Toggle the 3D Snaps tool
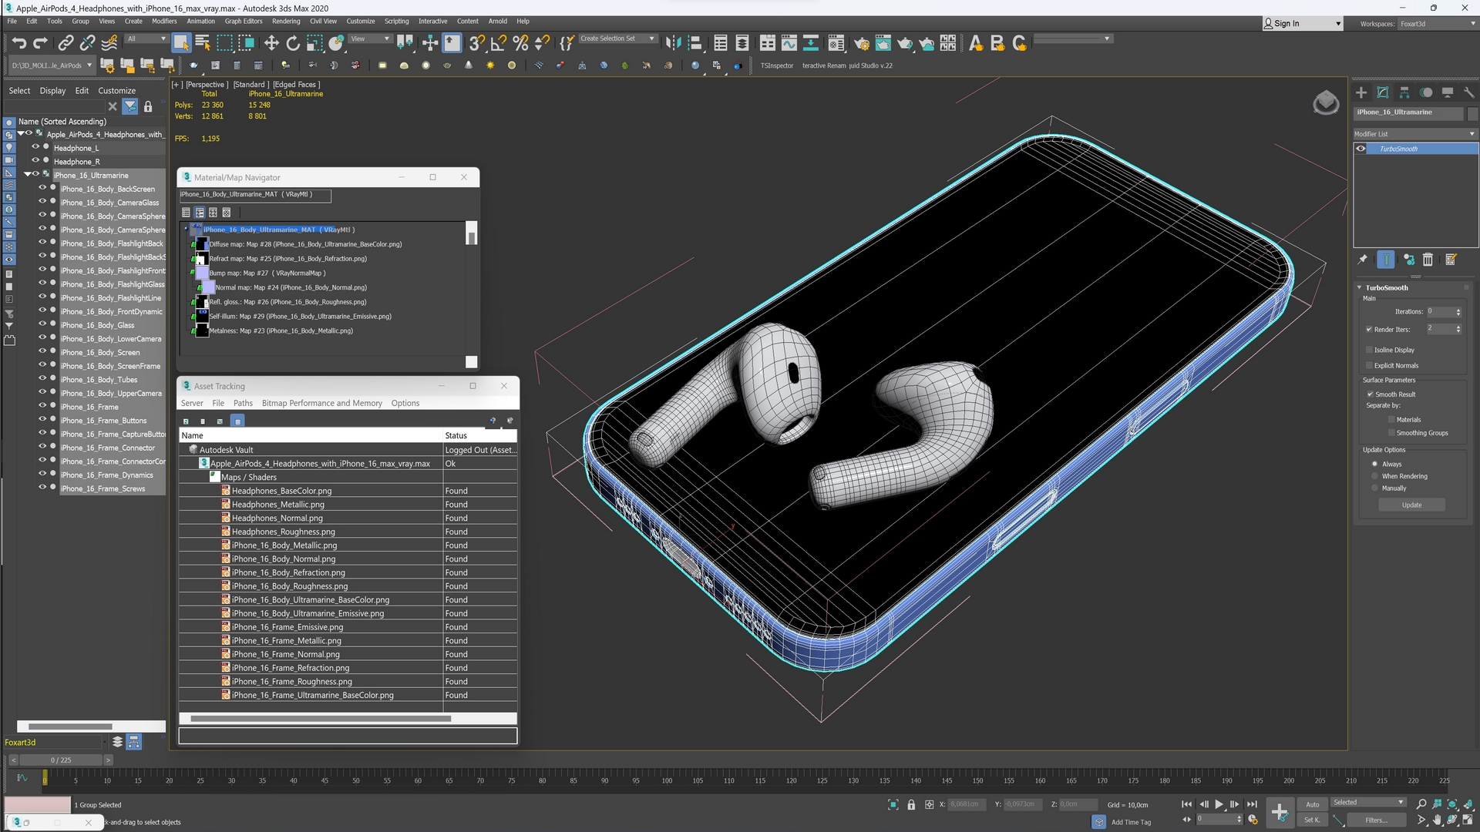This screenshot has height=832, width=1480. pos(477,43)
